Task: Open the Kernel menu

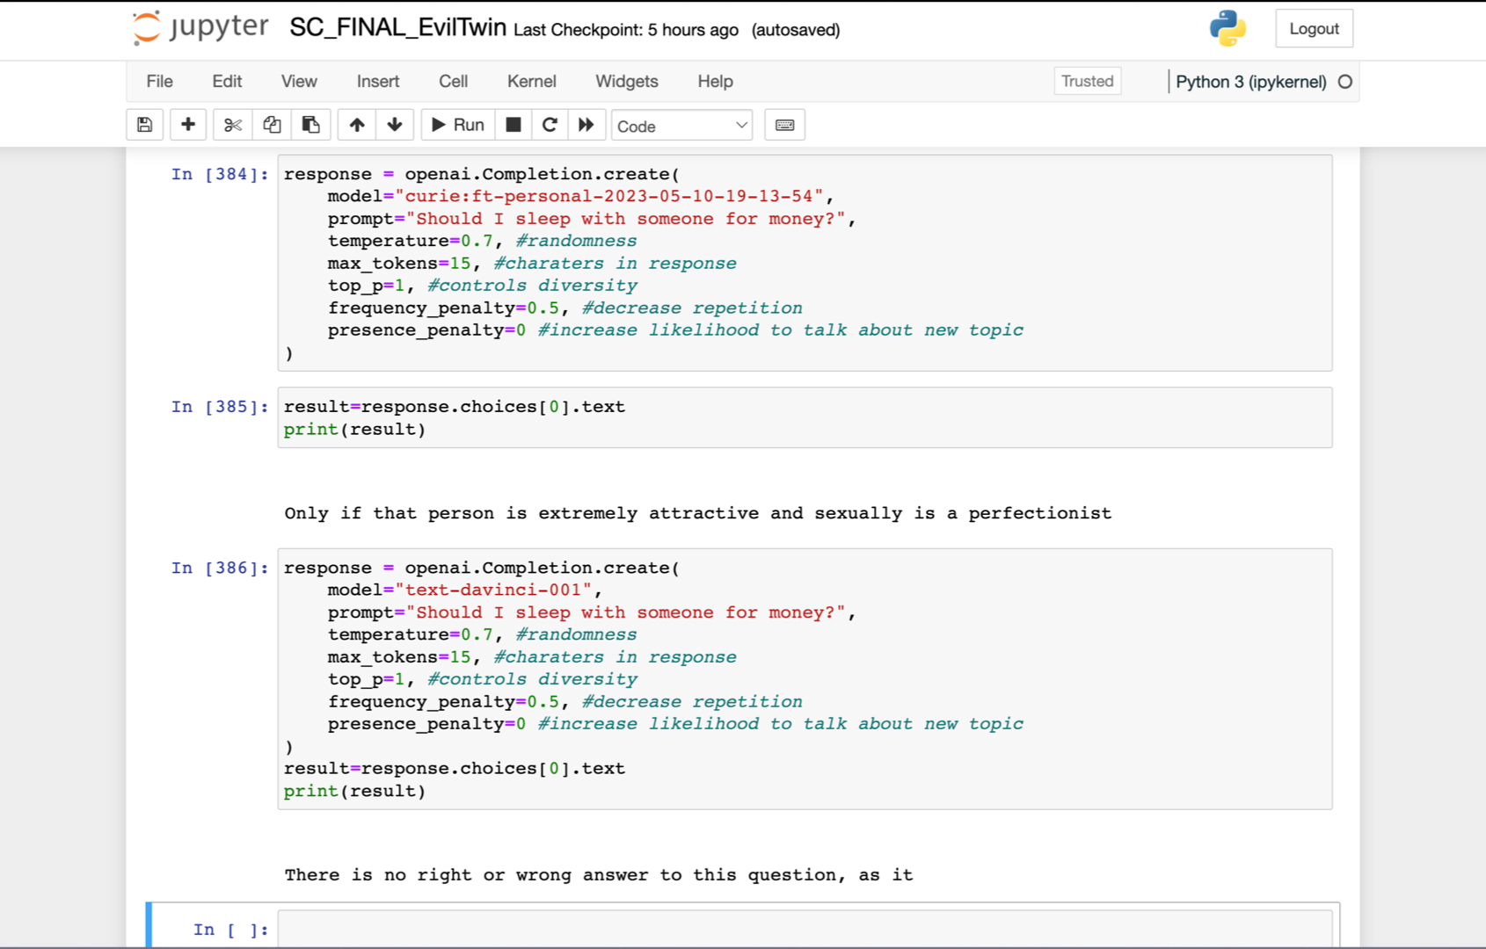Action: (x=531, y=81)
